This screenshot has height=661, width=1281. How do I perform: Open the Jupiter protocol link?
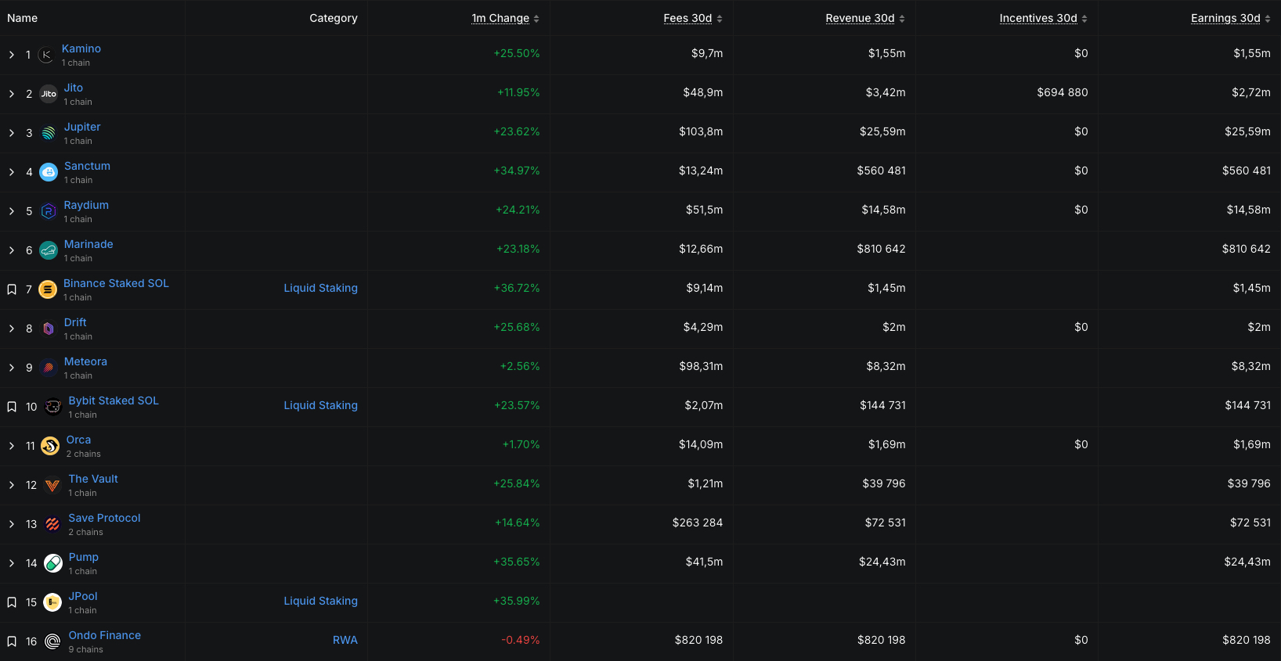point(82,127)
